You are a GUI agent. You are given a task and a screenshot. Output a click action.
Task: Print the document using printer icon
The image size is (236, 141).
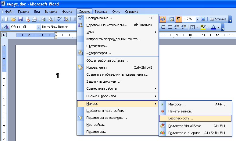point(43,19)
